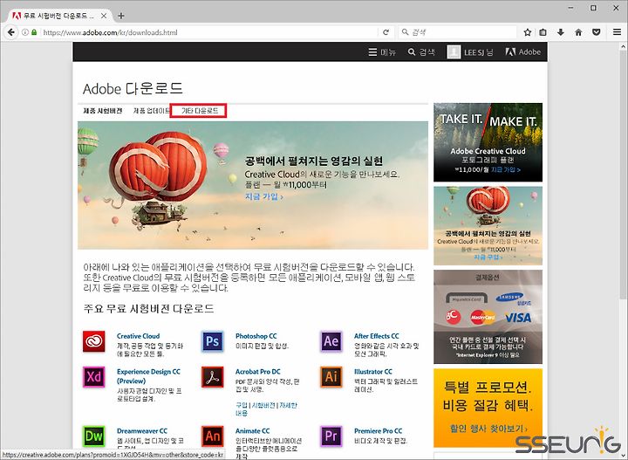Select the 기타 다운로드 tab
This screenshot has height=460, width=628.
[199, 111]
